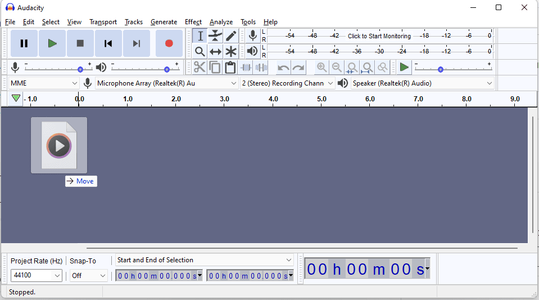
Task: Open the Select menu
Action: pyautogui.click(x=51, y=22)
